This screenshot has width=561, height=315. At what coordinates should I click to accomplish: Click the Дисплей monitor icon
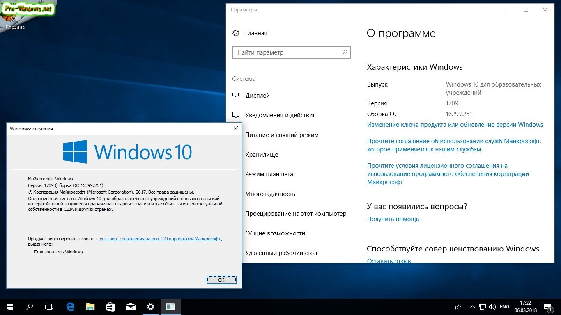(236, 96)
